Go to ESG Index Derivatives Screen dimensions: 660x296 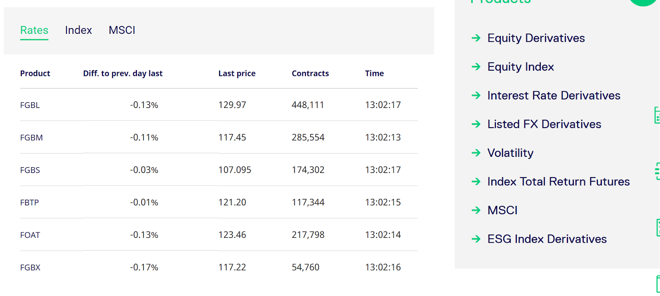pos(547,239)
